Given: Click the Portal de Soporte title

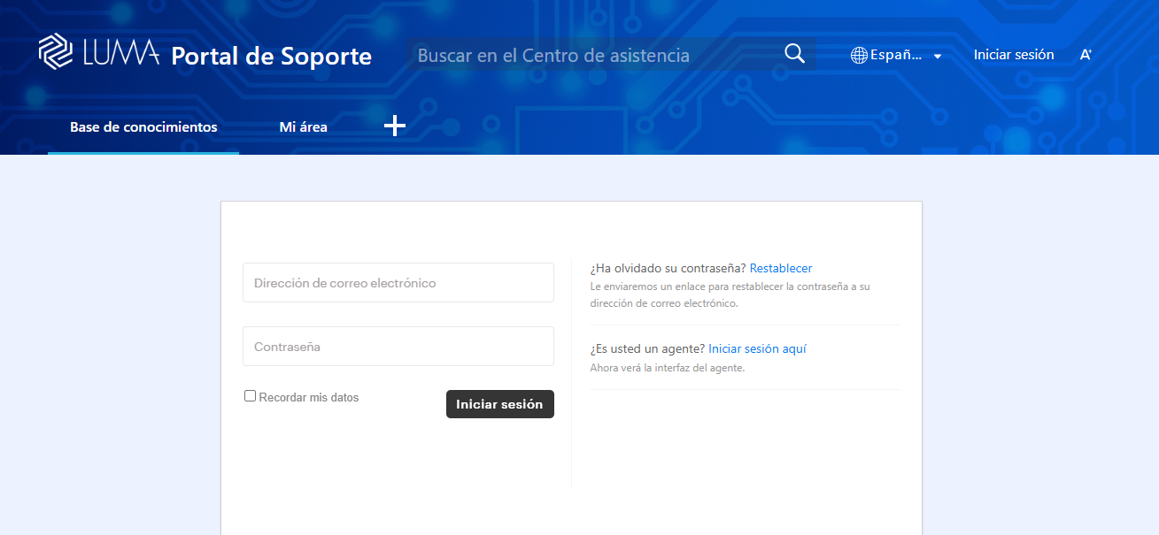Looking at the screenshot, I should click(271, 56).
